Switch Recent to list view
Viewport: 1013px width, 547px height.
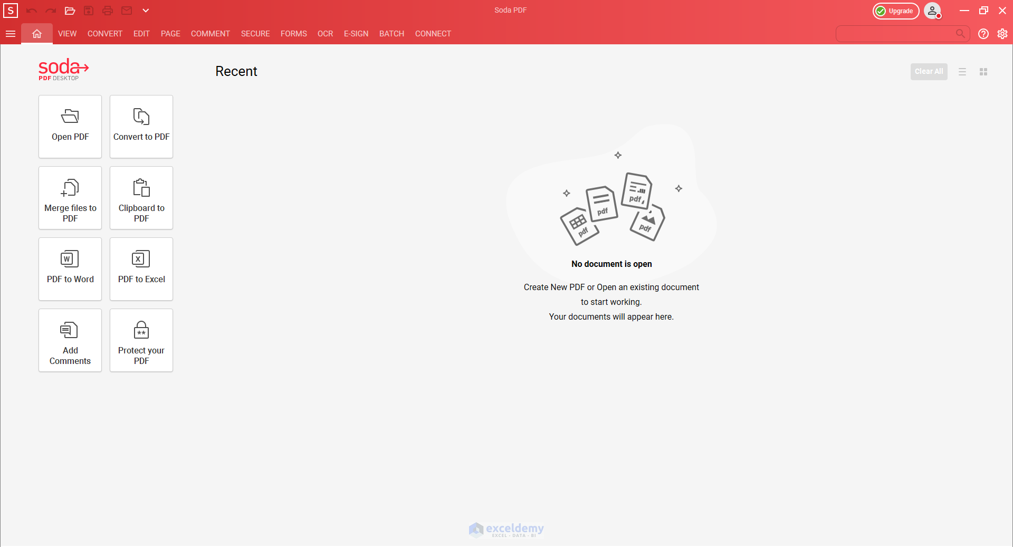point(962,72)
